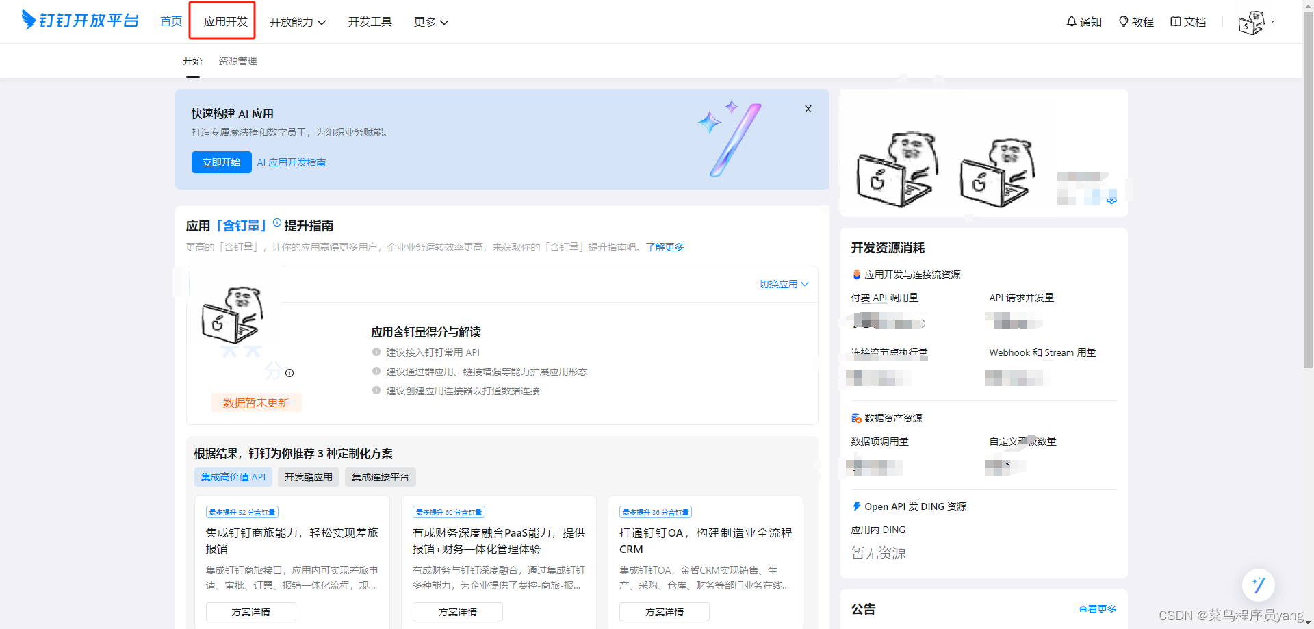The image size is (1314, 629).
Task: Click the 应用开发与连接流资源 icon
Action: (x=856, y=274)
